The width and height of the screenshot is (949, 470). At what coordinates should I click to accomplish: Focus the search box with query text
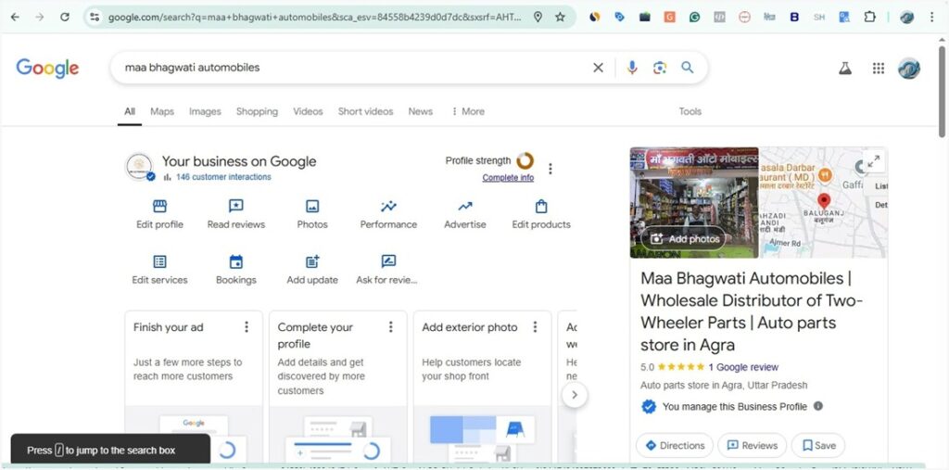[351, 68]
